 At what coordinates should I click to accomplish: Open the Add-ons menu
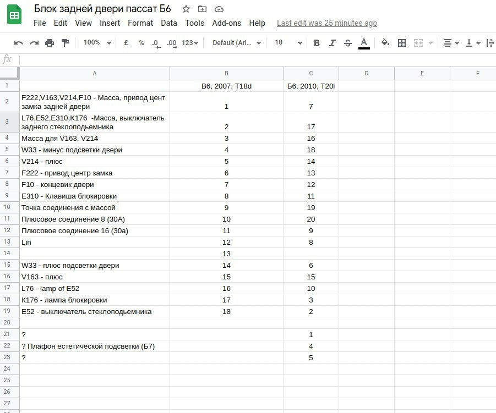point(226,23)
